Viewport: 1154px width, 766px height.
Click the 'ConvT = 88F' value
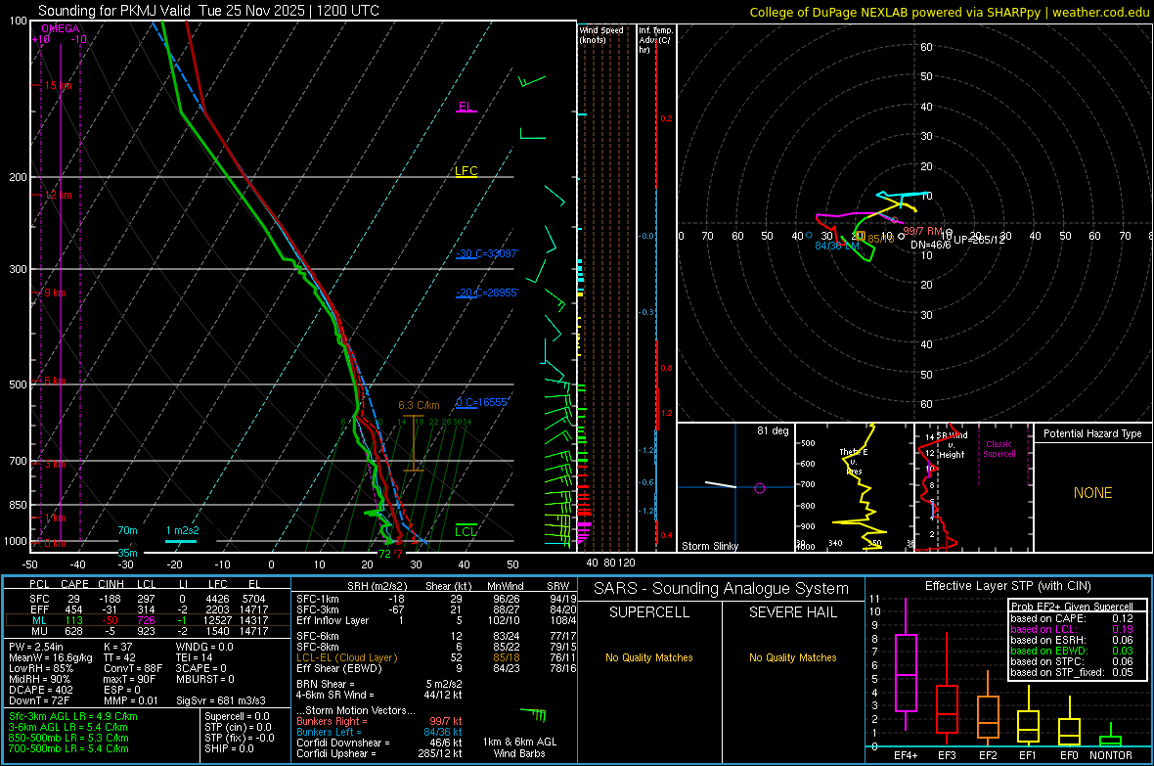click(x=132, y=668)
